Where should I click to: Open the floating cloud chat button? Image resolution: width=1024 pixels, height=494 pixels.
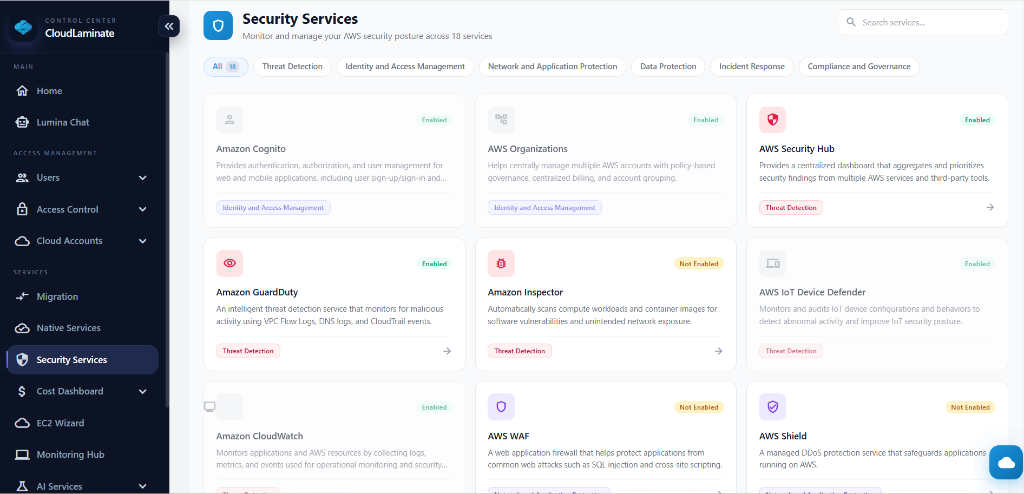1006,462
